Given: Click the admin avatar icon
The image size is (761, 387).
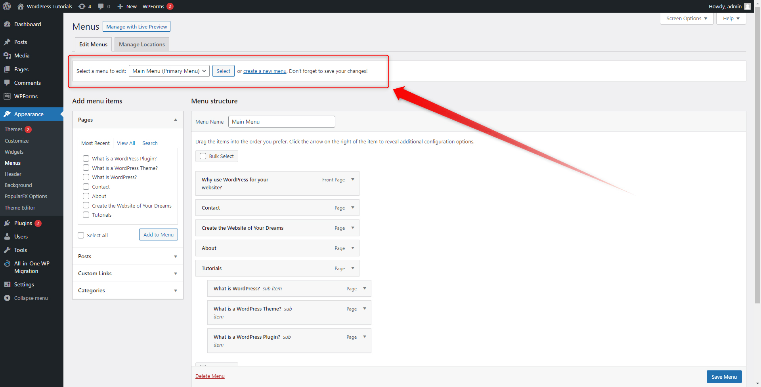Looking at the screenshot, I should [748, 6].
